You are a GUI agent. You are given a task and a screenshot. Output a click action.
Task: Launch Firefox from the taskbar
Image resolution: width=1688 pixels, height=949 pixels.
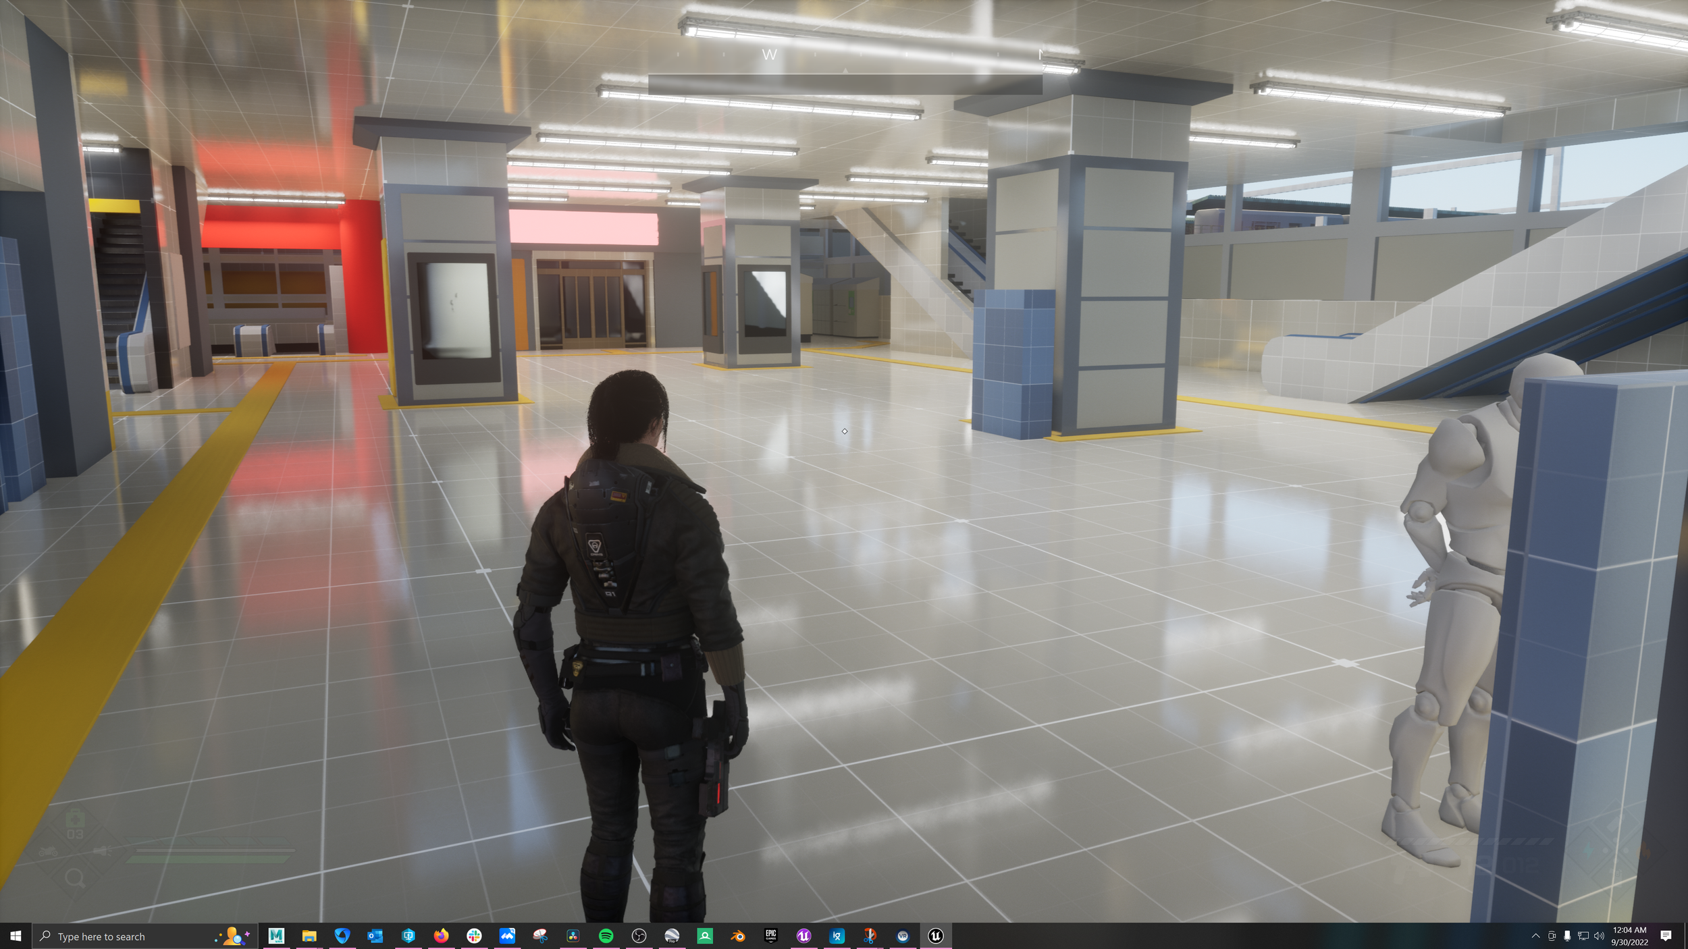point(441,936)
